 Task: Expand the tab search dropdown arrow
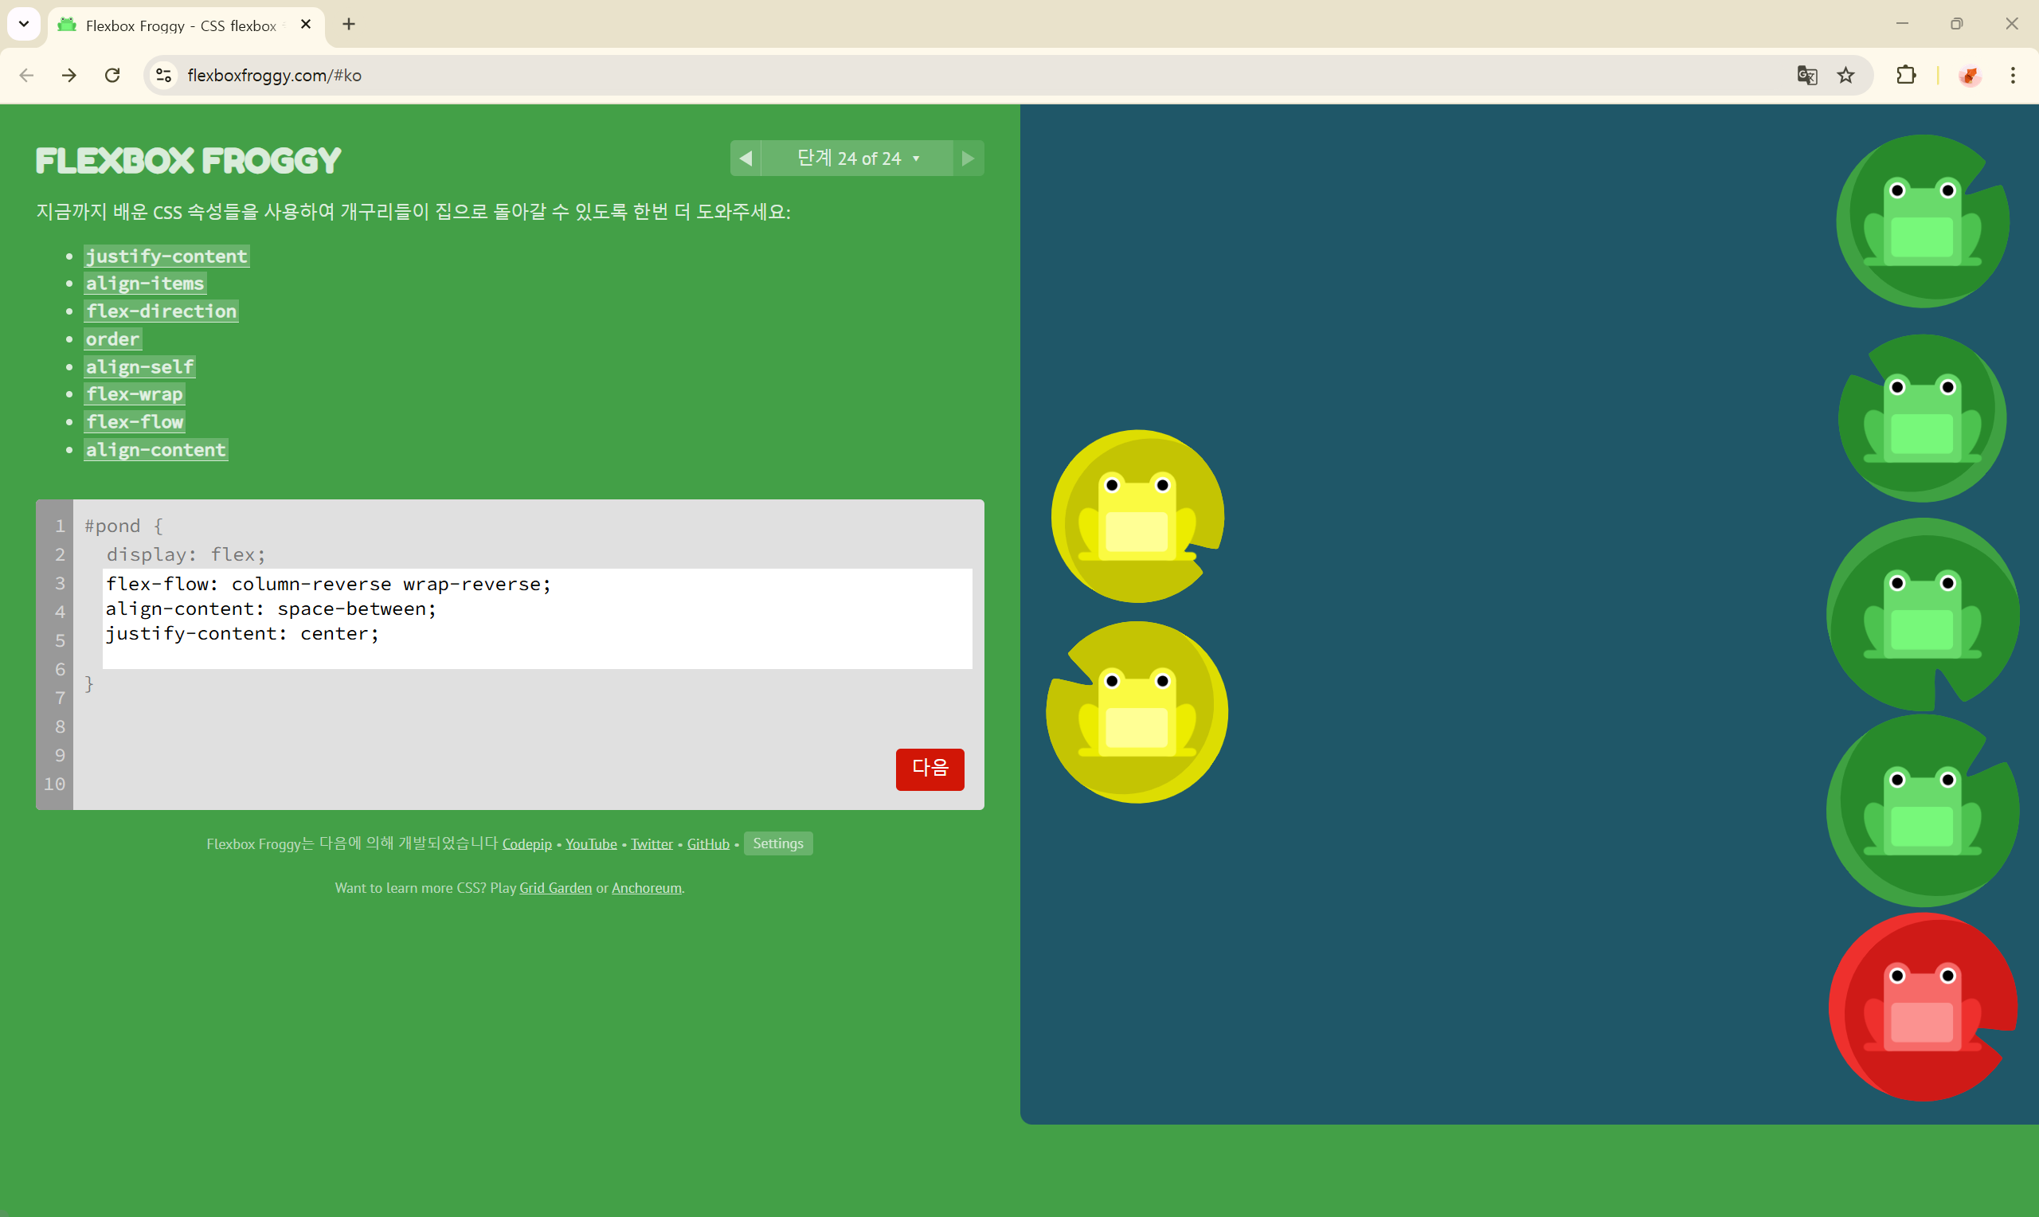click(24, 24)
